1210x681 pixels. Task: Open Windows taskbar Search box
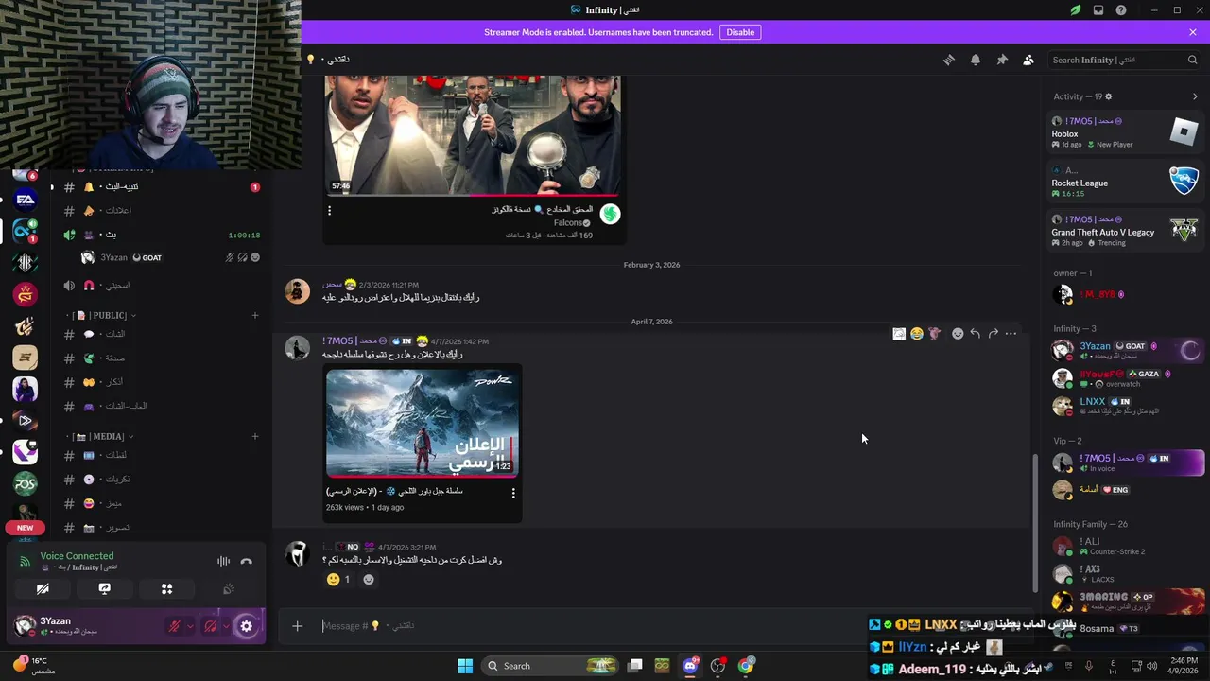click(x=548, y=666)
